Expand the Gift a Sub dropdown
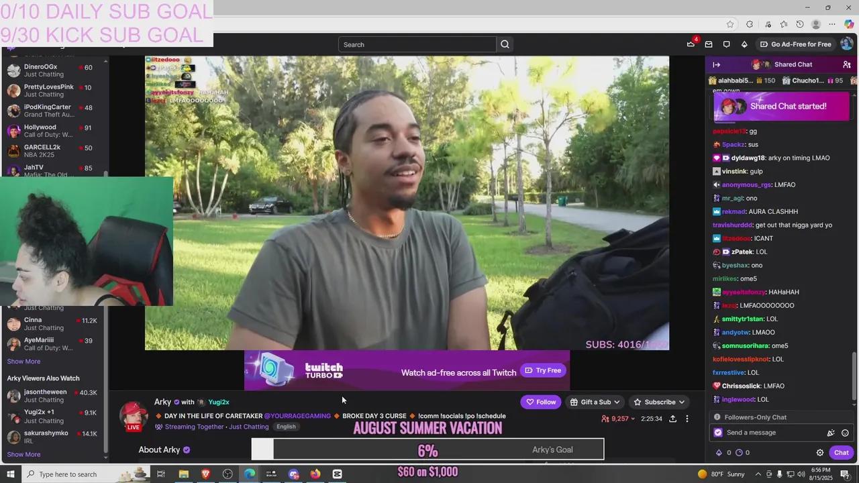 pyautogui.click(x=616, y=402)
